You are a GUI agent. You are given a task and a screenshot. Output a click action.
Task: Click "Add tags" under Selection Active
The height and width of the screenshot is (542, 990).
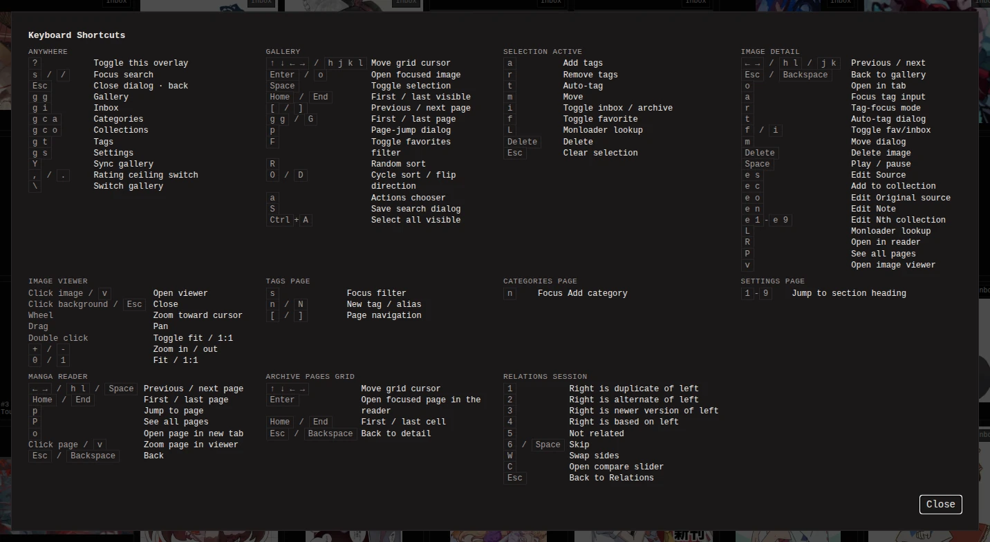click(x=583, y=63)
